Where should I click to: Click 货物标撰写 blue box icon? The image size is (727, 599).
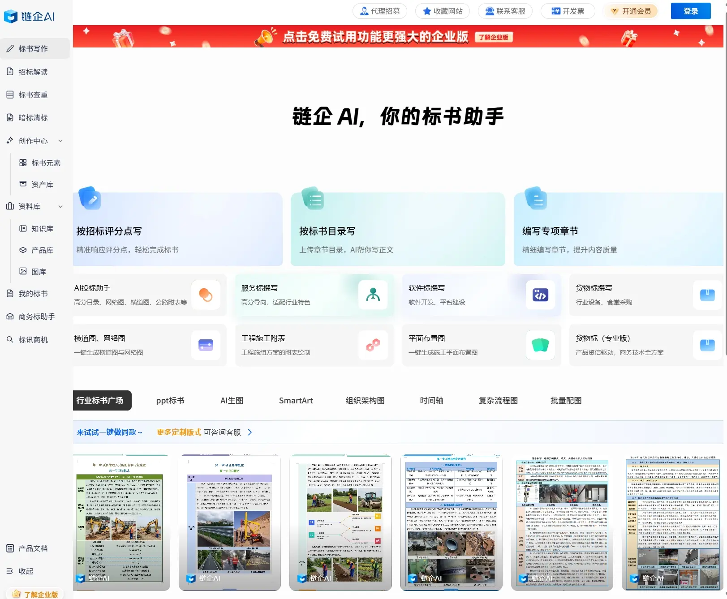(x=707, y=295)
